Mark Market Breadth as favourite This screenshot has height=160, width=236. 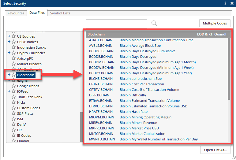(x=13, y=64)
